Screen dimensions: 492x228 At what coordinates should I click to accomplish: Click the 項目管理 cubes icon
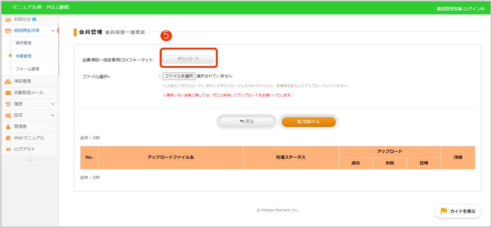click(8, 81)
